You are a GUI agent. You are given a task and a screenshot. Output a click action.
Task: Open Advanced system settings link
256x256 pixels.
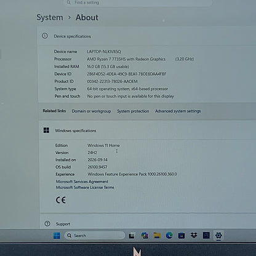(x=178, y=111)
